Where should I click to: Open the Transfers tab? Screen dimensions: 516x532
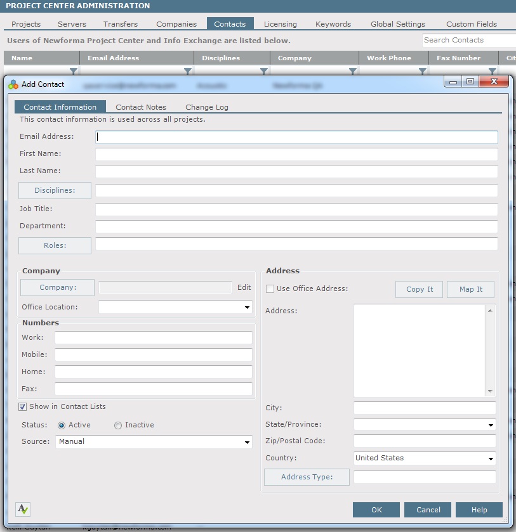pos(121,24)
